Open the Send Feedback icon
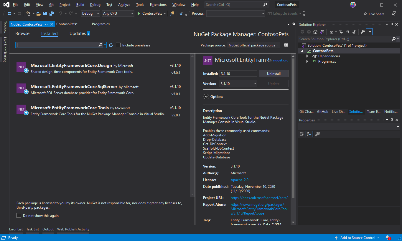The height and width of the screenshot is (241, 402). pyautogui.click(x=394, y=14)
